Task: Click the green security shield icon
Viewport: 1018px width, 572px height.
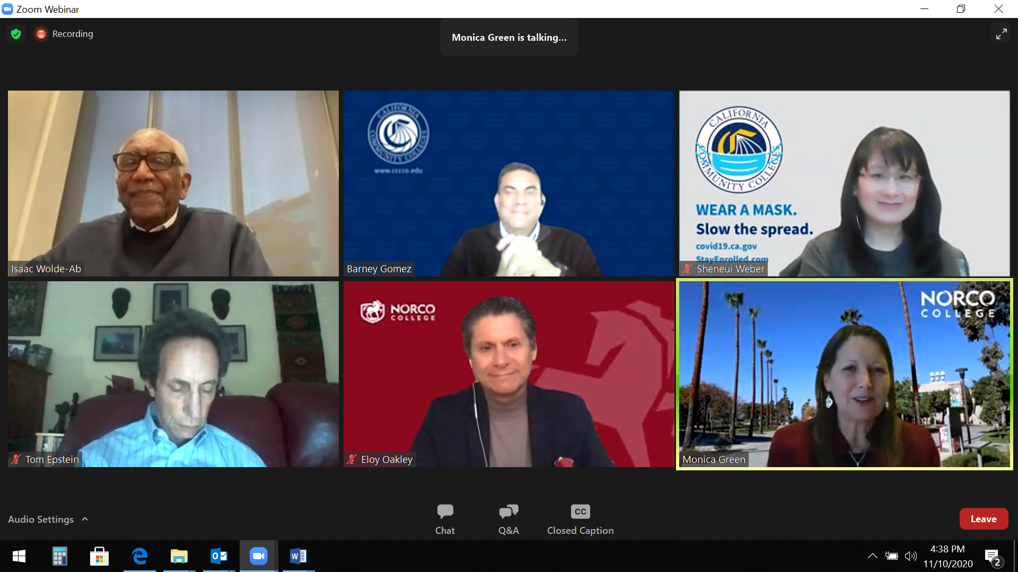Action: 16,33
